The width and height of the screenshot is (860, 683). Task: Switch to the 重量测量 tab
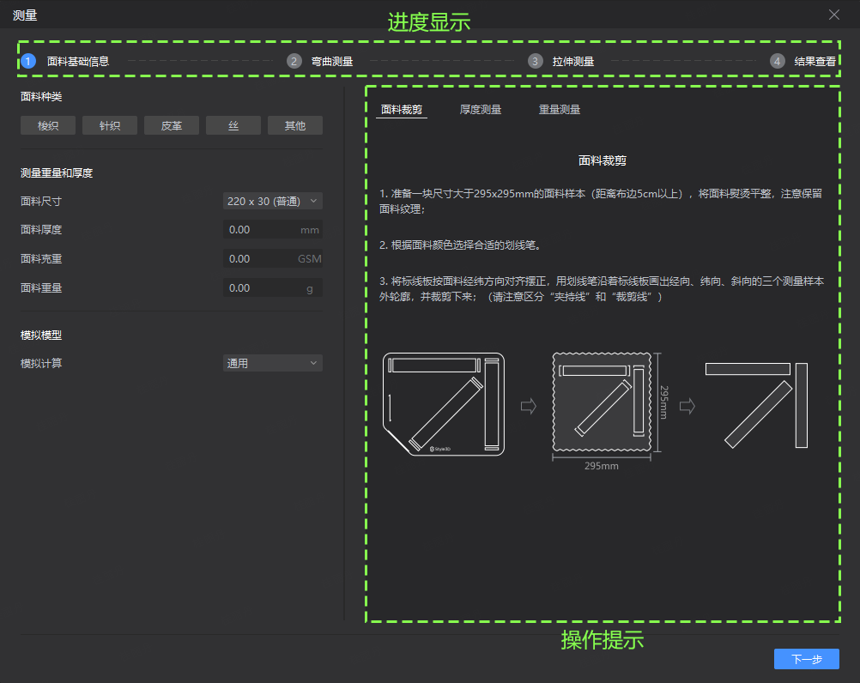pos(560,110)
